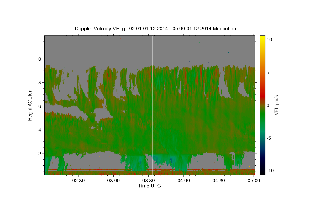This screenshot has height=210, width=315.
Task: Click the colorbar tick label '-5'
Action: click(x=269, y=138)
